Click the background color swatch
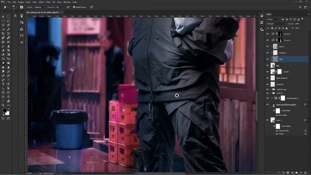Image resolution: width=311 pixels, height=175 pixels. click(7, 113)
